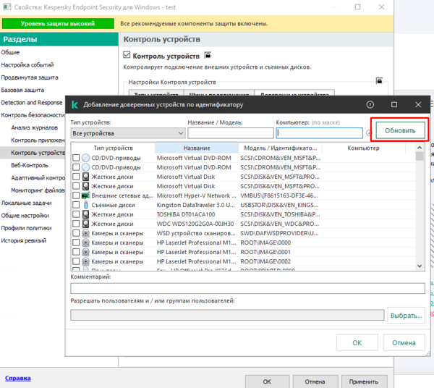The height and width of the screenshot is (388, 434).
Task: Click the Комментарий text input field
Action: (247, 288)
